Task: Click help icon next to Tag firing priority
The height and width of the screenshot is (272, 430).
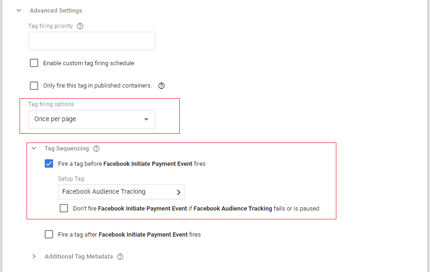Action: point(80,27)
